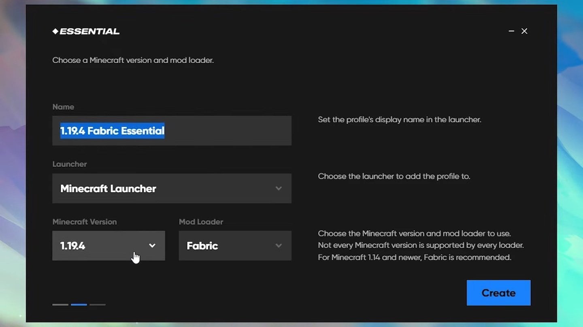Jump to the third step indicator bar
The image size is (583, 327).
click(x=98, y=304)
